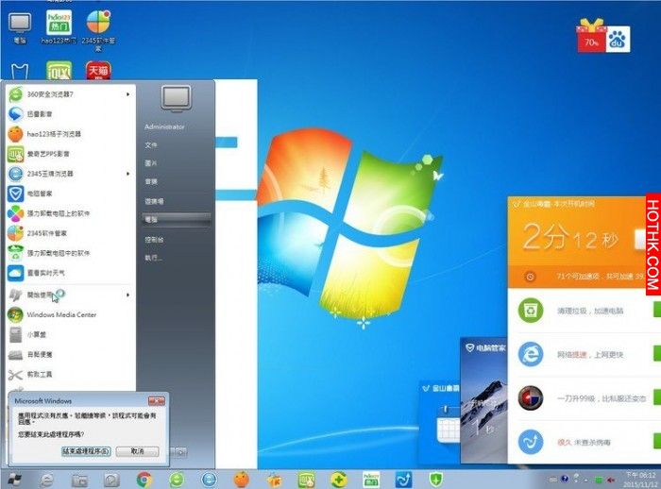
Task: Expand 開始使用 submenu arrow
Action: [127, 295]
